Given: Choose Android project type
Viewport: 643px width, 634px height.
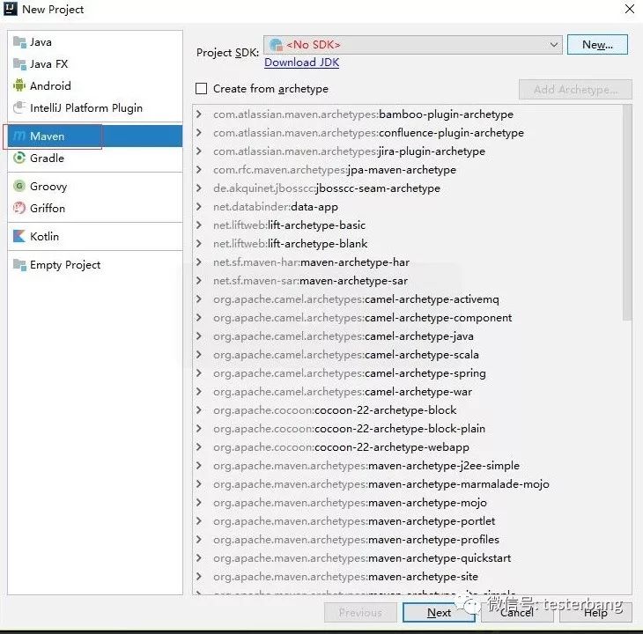Looking at the screenshot, I should [x=95, y=85].
